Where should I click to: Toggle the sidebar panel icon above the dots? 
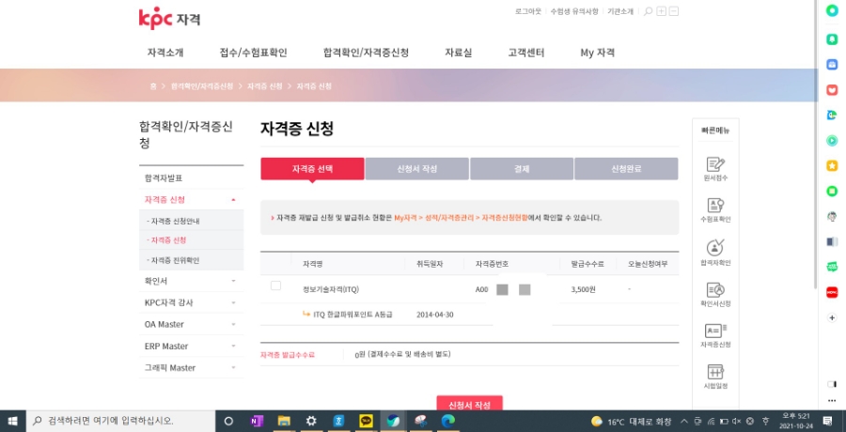832,384
